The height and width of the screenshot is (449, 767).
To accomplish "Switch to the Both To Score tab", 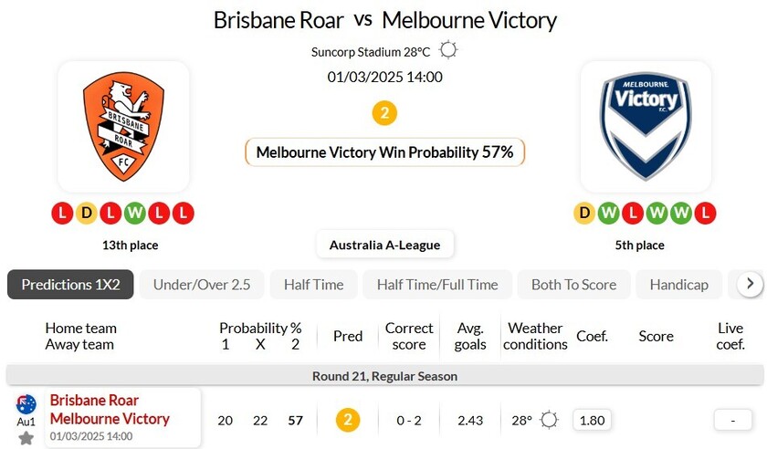I will tap(573, 285).
